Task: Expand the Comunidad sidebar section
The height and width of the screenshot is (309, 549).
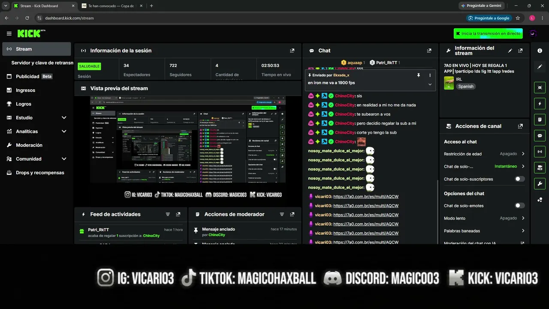Action: click(64, 159)
